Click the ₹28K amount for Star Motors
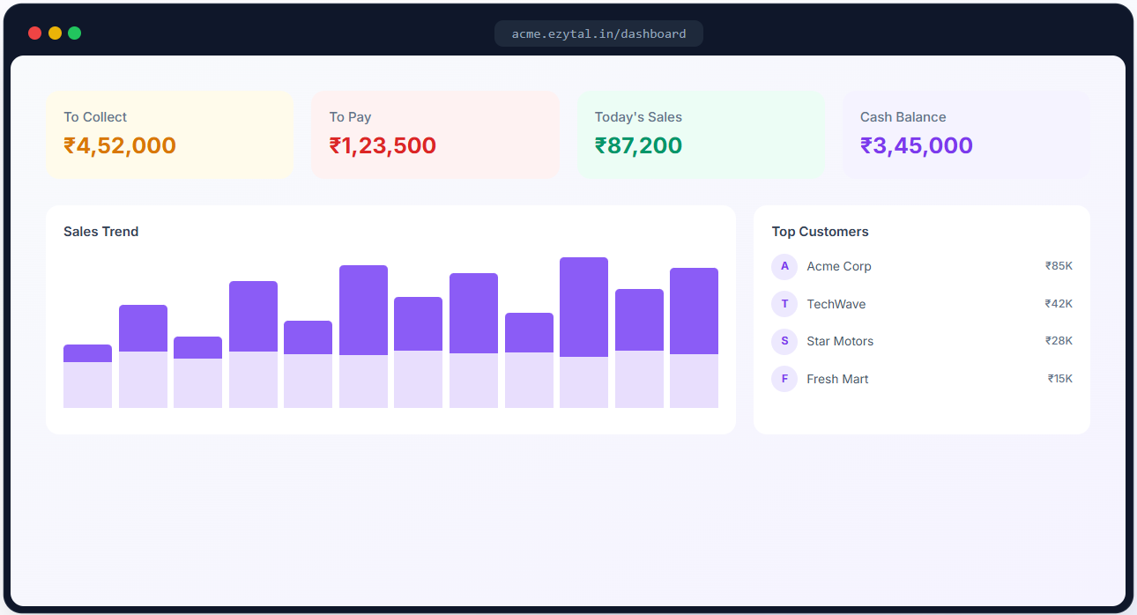1137x615 pixels. 1059,341
